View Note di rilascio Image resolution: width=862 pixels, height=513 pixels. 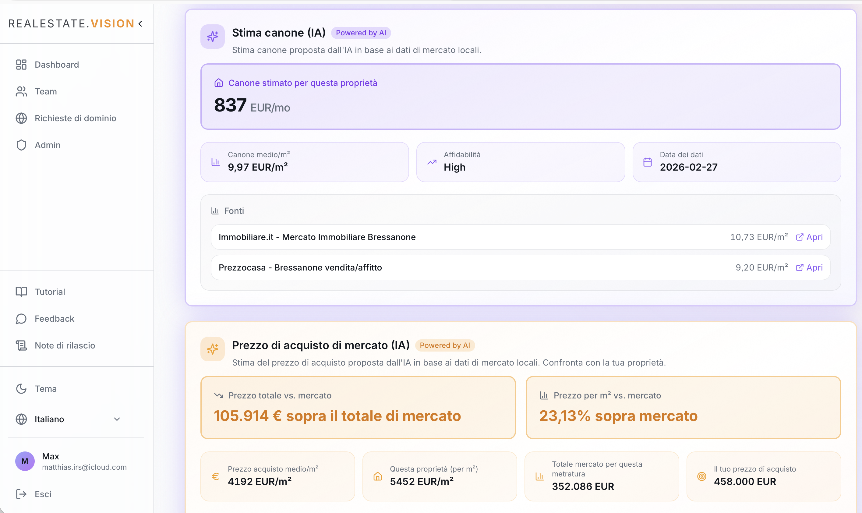65,345
